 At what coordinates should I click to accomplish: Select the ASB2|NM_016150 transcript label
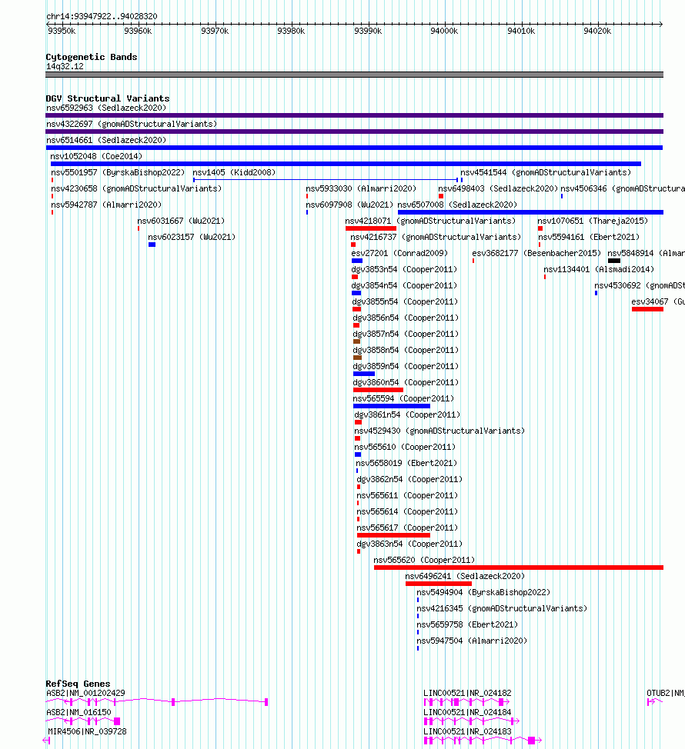(79, 712)
